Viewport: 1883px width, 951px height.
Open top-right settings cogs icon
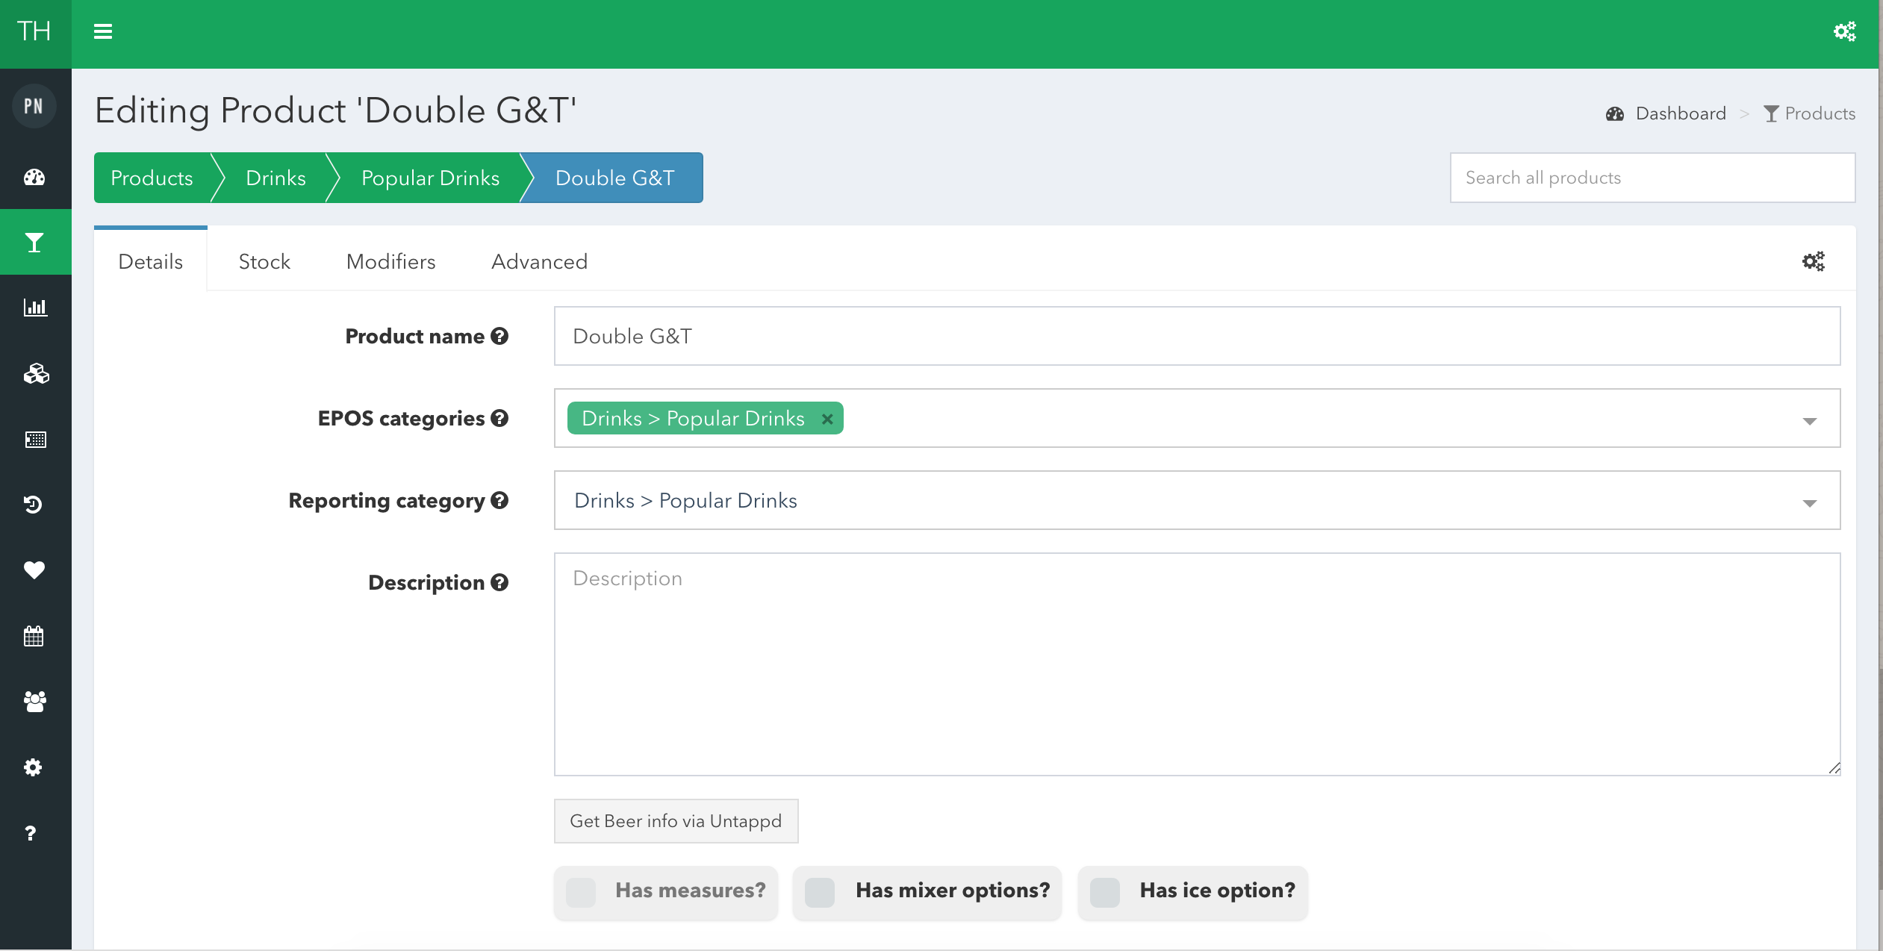point(1844,31)
